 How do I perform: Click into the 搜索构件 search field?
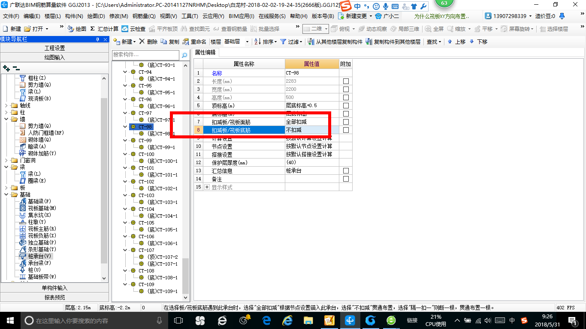pyautogui.click(x=145, y=55)
